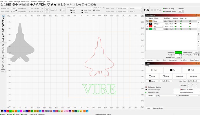Choose the Text creation tool
The image size is (200, 115).
(x=3, y=36)
